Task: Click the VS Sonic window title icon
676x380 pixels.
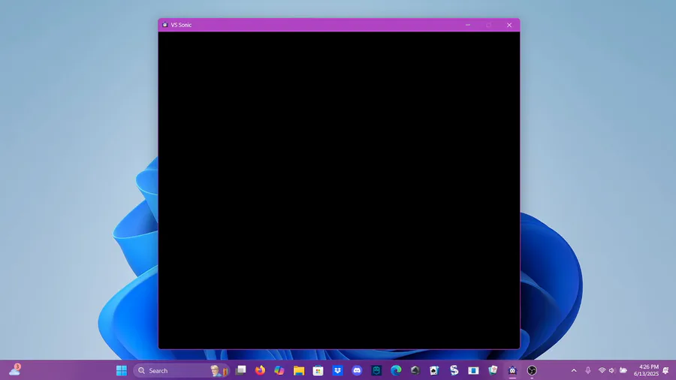Action: coord(164,25)
